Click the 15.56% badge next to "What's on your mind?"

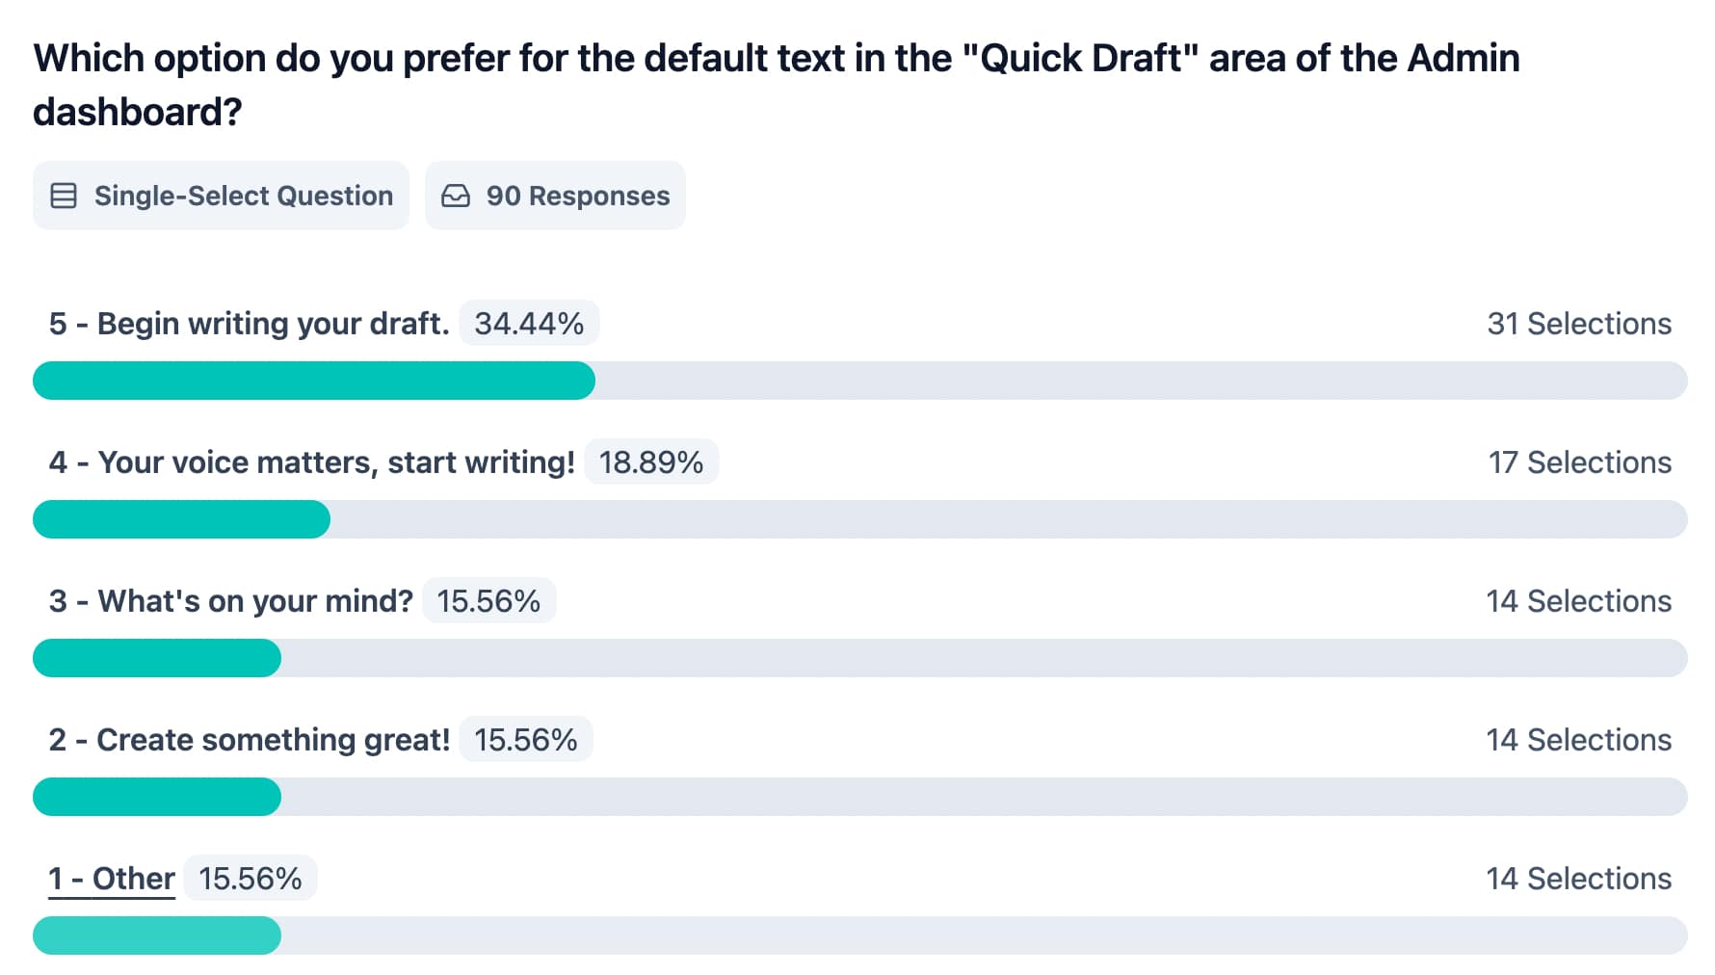click(x=488, y=601)
